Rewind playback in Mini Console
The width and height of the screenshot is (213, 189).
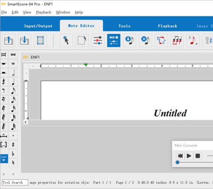(x=180, y=156)
